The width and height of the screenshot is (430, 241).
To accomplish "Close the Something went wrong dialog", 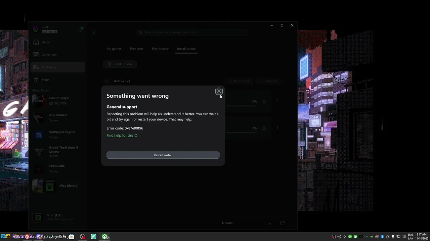I will pos(219,91).
